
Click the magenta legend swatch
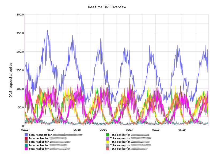[x=26, y=149]
